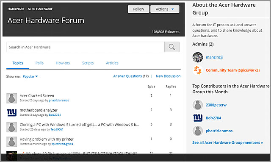The height and width of the screenshot is (162, 271).
Task: Open Bob2784 link in Top Contributors
Action: (213, 118)
